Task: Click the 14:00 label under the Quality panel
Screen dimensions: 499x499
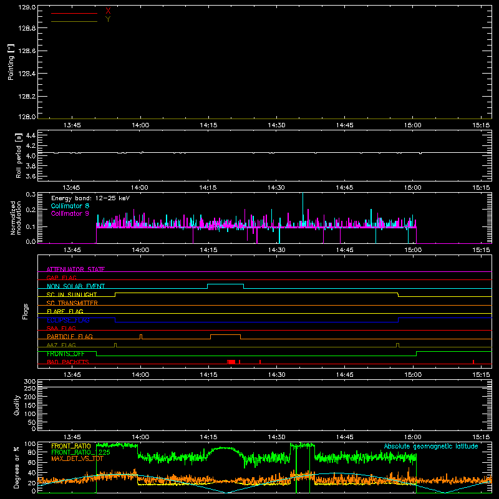Action: [x=140, y=437]
